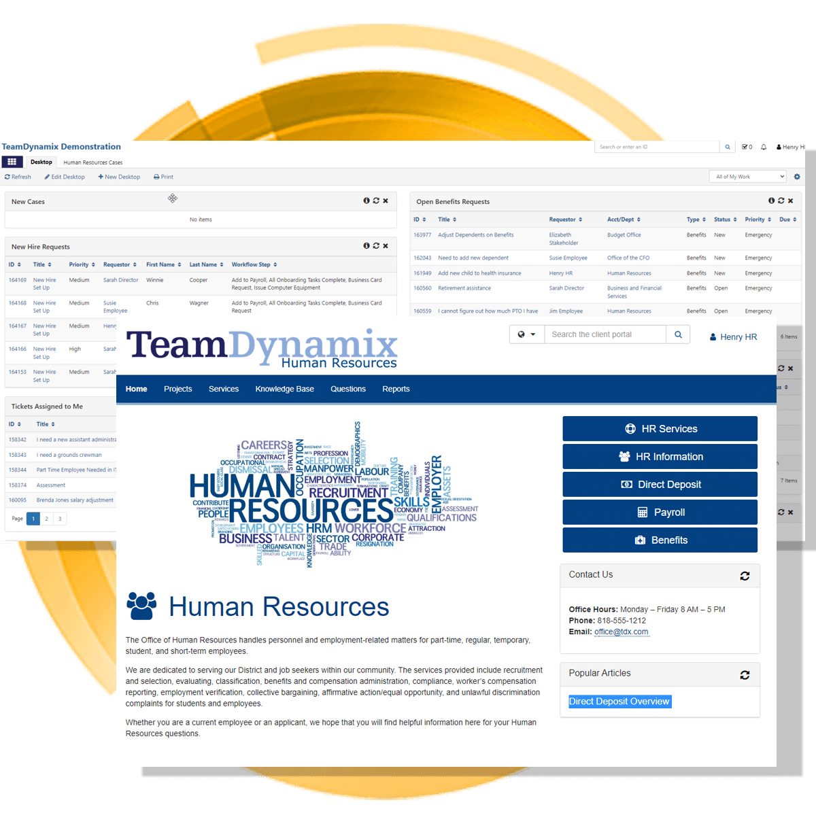Refresh the Contact Us module
816x828 pixels.
coord(745,576)
